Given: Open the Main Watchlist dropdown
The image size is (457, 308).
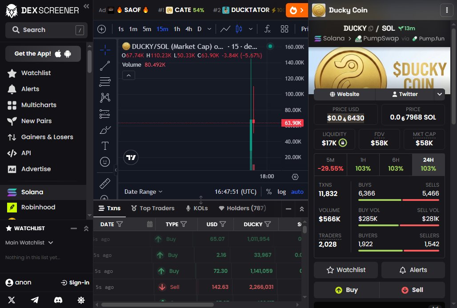Looking at the screenshot, I should click(29, 242).
